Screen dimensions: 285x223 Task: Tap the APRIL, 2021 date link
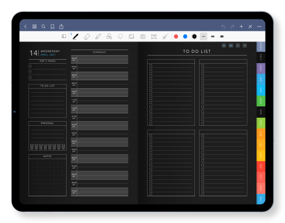48,55
